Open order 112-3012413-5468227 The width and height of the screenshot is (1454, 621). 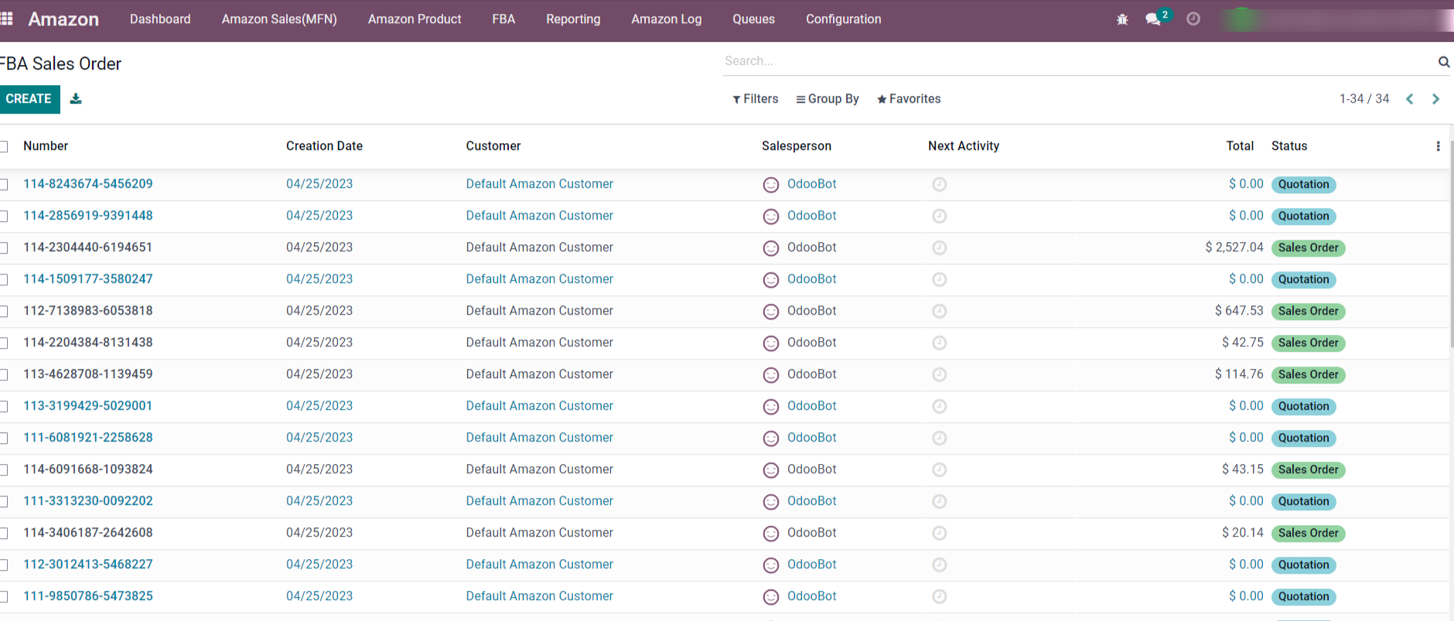coord(88,565)
